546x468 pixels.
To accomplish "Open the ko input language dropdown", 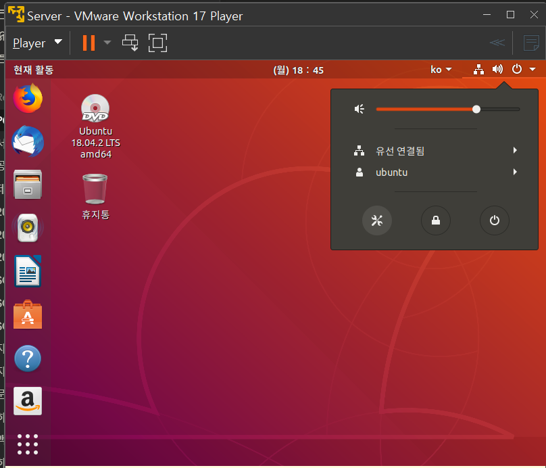I will pos(441,70).
